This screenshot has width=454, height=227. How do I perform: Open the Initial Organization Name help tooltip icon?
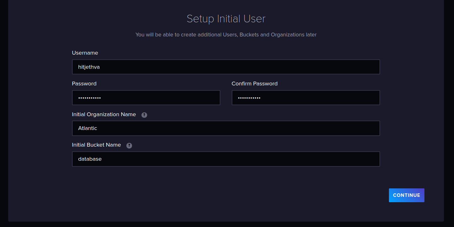(x=144, y=115)
